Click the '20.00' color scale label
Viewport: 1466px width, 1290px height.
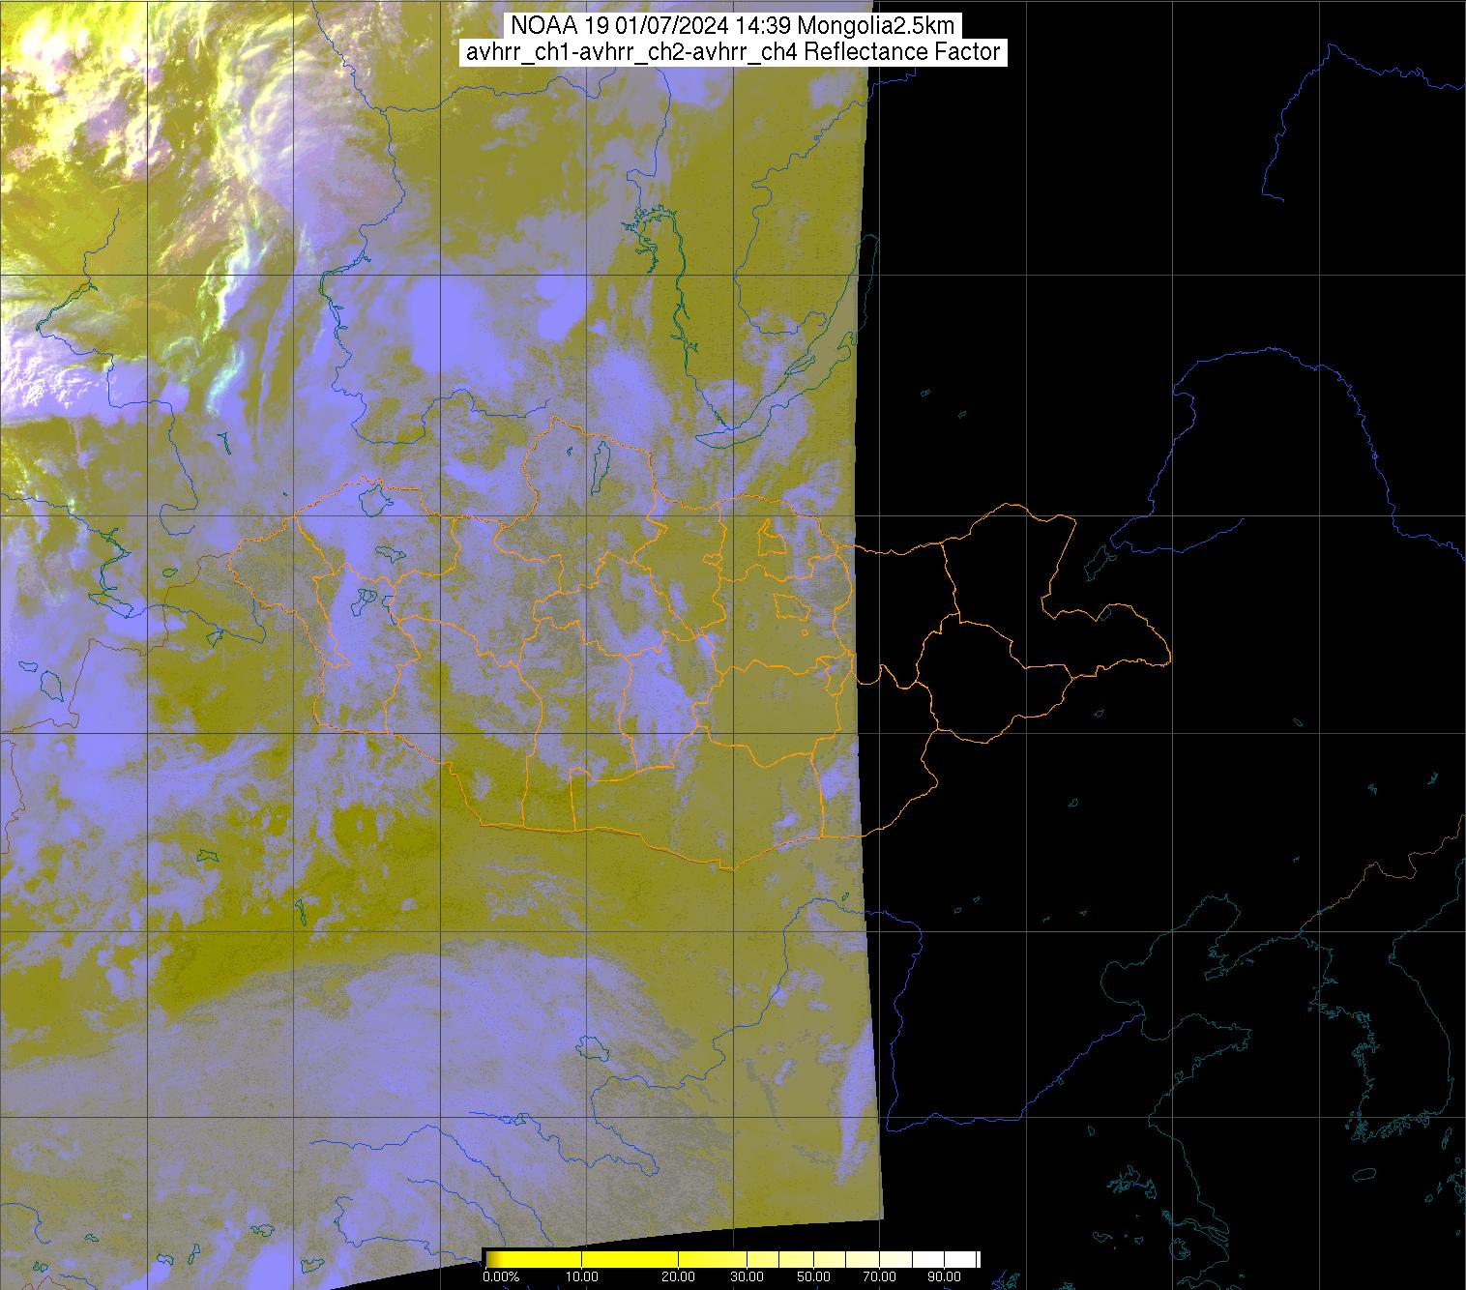(677, 1276)
